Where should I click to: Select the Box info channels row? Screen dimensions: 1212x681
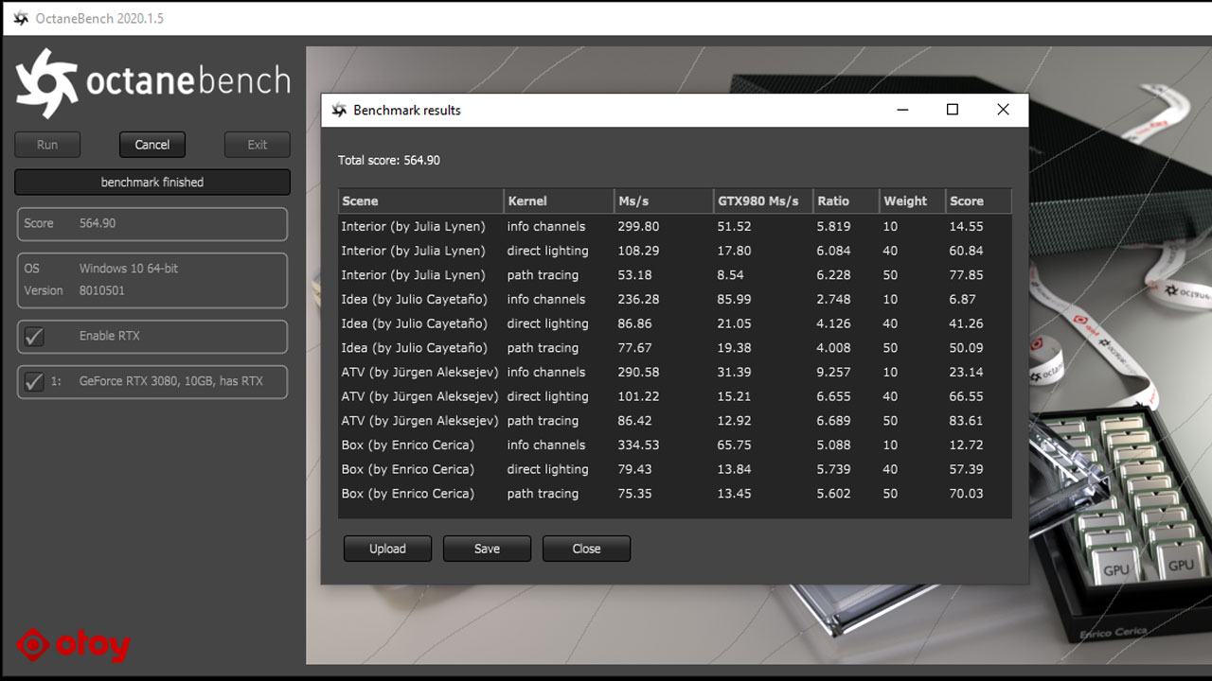click(675, 445)
